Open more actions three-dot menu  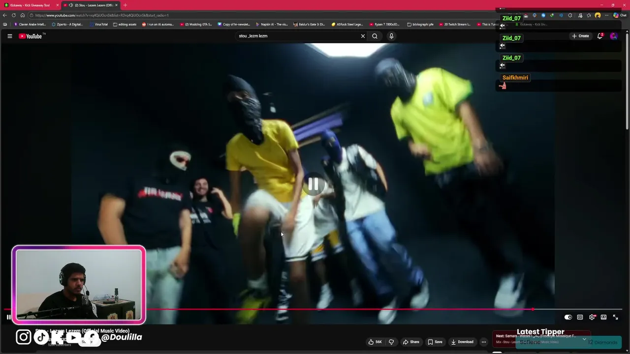click(x=484, y=342)
